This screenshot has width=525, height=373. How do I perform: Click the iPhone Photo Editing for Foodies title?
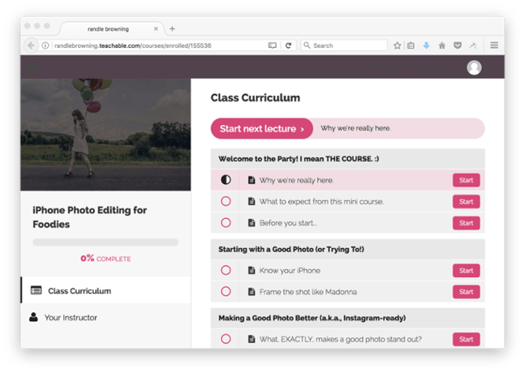90,217
